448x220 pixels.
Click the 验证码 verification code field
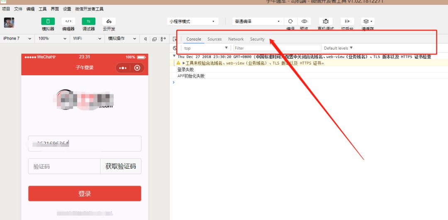(x=64, y=166)
